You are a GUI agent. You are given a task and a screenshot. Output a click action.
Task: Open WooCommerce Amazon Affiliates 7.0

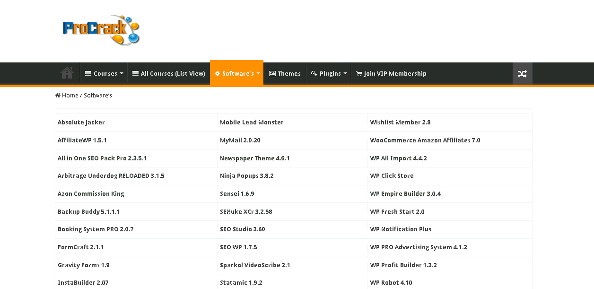coord(425,140)
